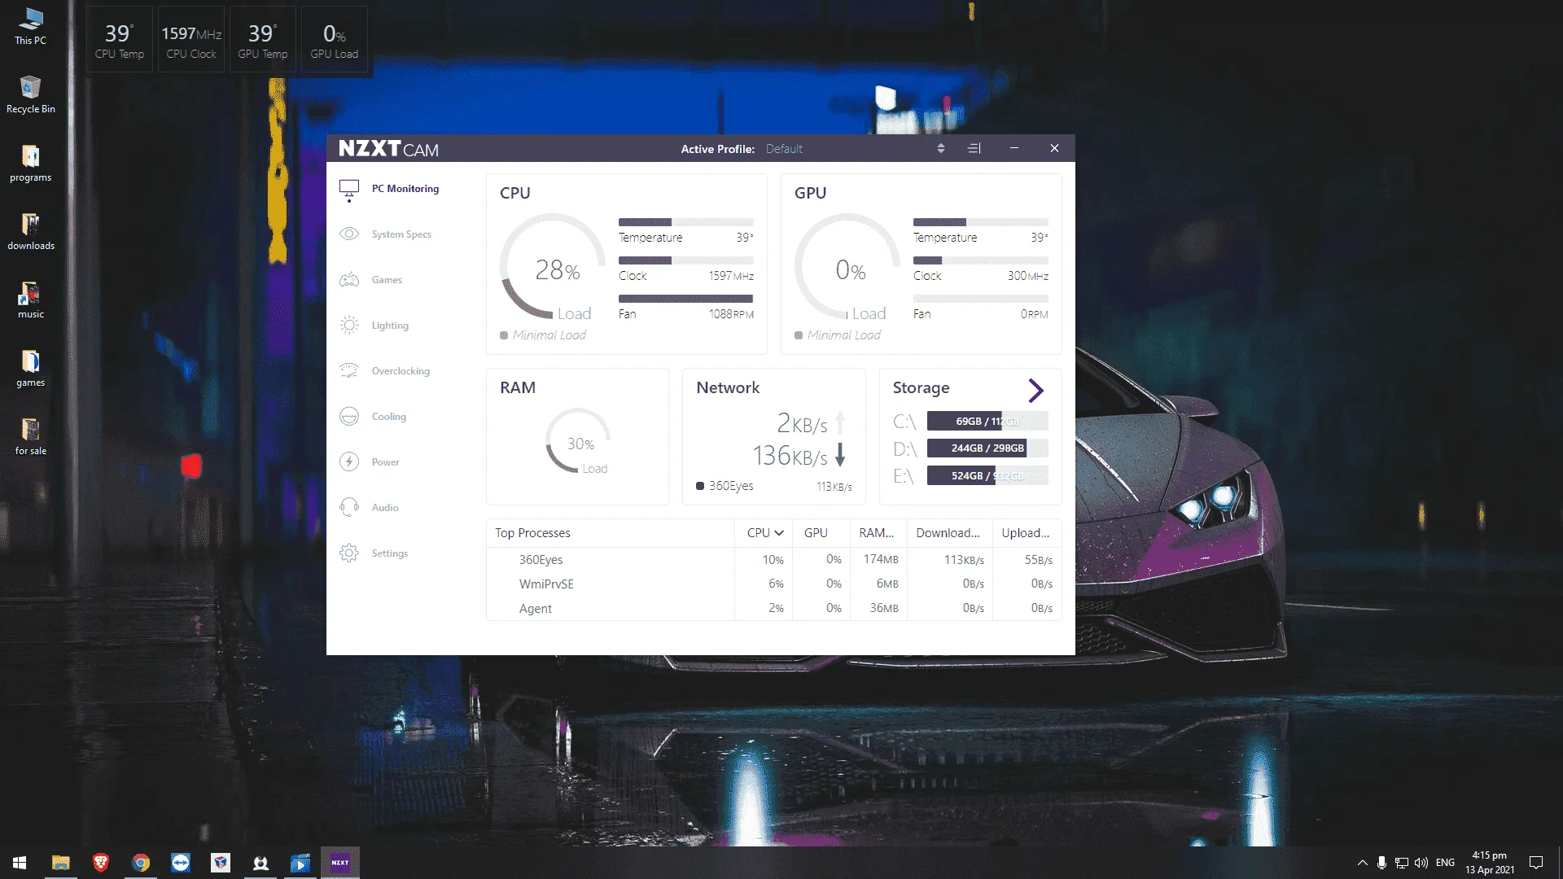Open the Windows Start menu
Image resolution: width=1563 pixels, height=879 pixels.
point(20,863)
